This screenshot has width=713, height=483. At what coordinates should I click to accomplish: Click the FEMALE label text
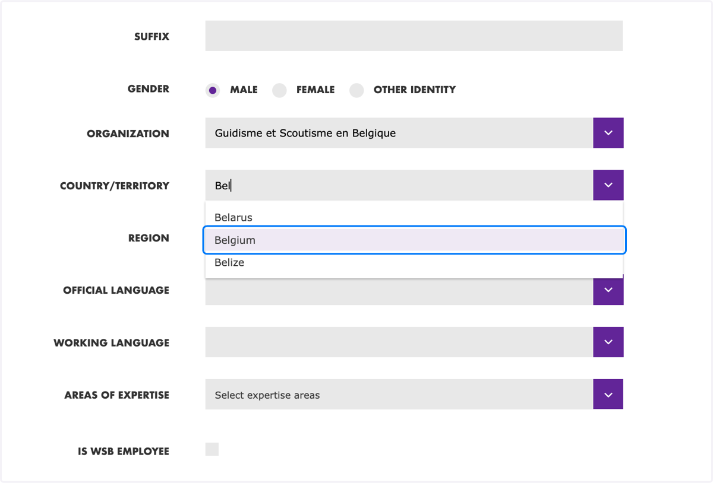(x=316, y=90)
